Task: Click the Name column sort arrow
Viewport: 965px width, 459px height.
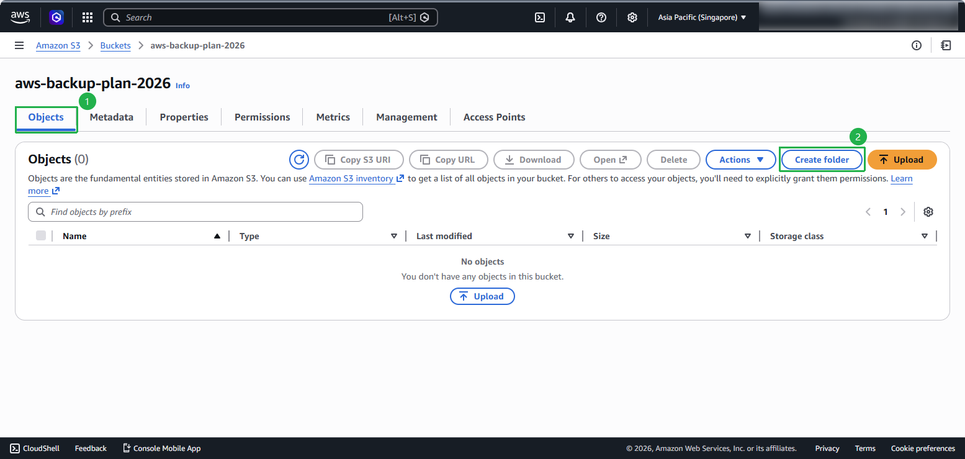Action: (217, 236)
